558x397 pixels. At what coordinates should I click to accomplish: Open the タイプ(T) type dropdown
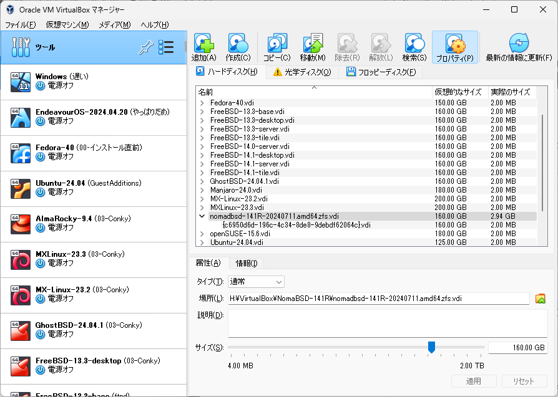pos(256,282)
